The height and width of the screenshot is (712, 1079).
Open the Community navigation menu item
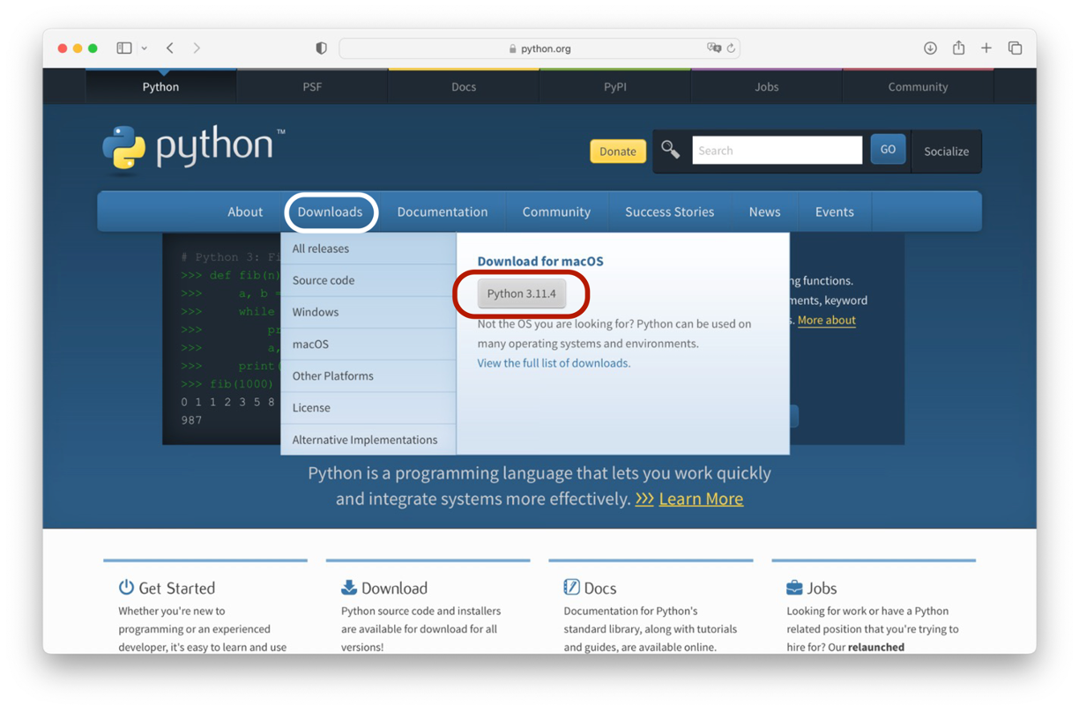click(x=556, y=211)
